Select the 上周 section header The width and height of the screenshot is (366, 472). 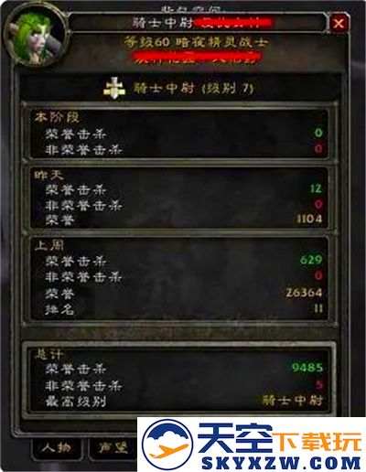click(48, 245)
